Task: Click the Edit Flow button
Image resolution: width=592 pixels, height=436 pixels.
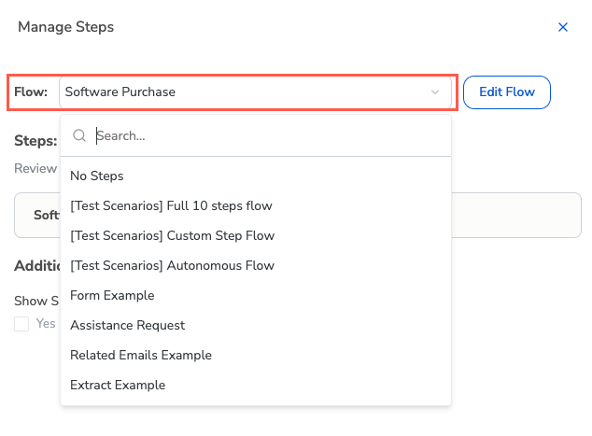Action: (x=507, y=92)
